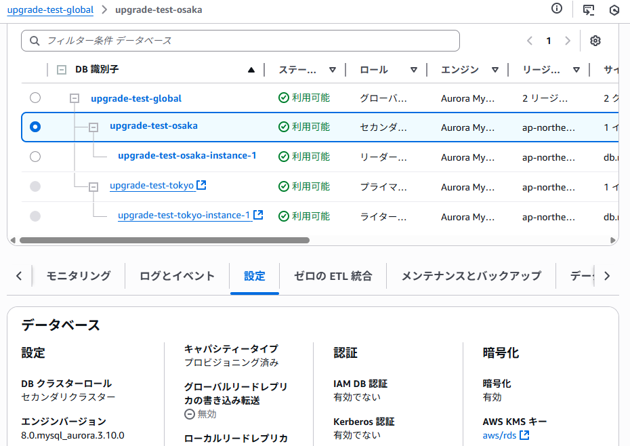Click セカンダリクラスター value text
Image resolution: width=630 pixels, height=446 pixels.
tap(68, 397)
